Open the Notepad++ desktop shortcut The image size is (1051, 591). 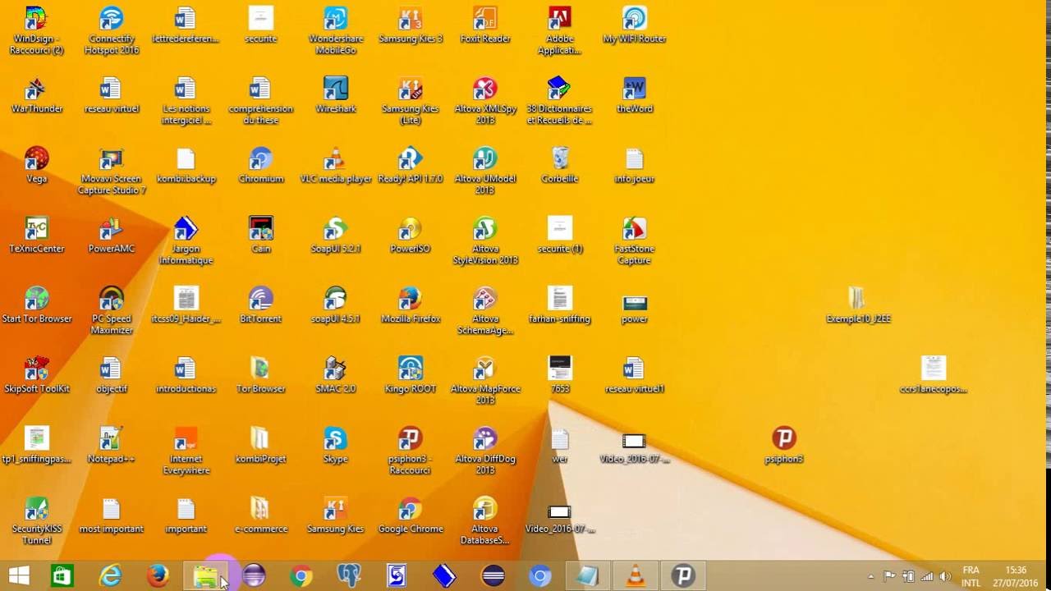[112, 444]
